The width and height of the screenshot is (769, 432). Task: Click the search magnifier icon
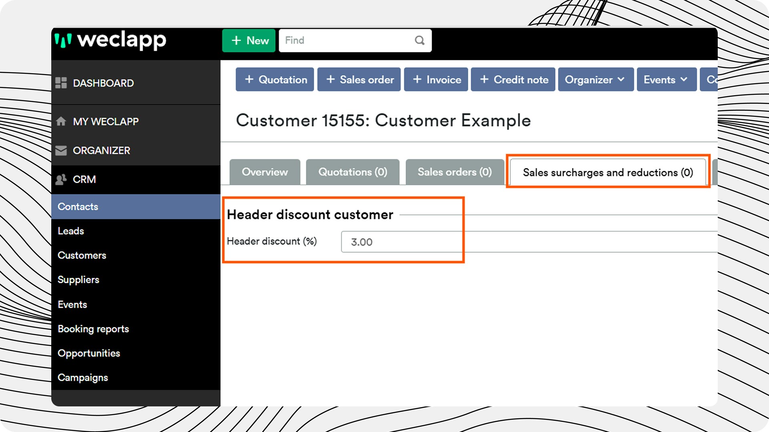tap(419, 40)
